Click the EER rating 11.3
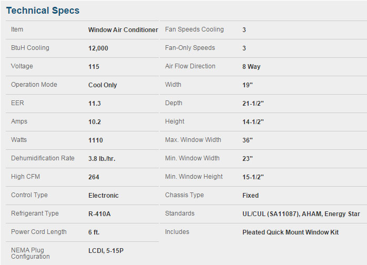The width and height of the screenshot is (367, 265). tap(94, 104)
